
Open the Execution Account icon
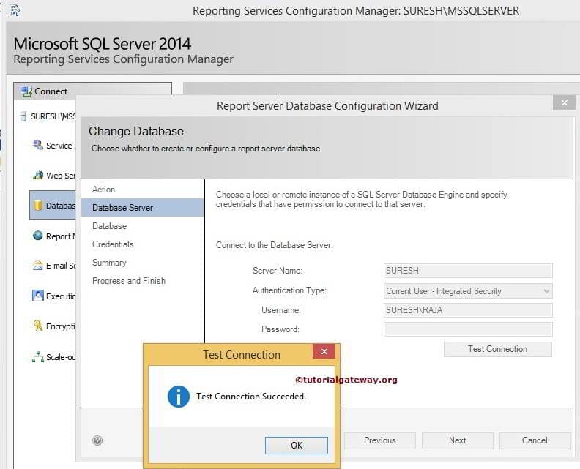point(39,296)
